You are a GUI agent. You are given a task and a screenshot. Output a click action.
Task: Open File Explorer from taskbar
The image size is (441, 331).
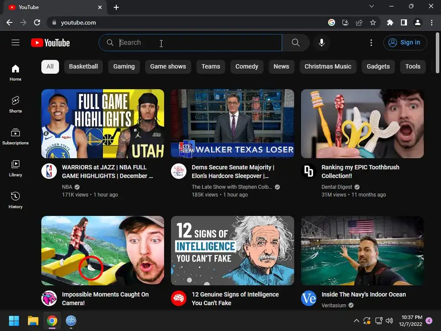33,321
